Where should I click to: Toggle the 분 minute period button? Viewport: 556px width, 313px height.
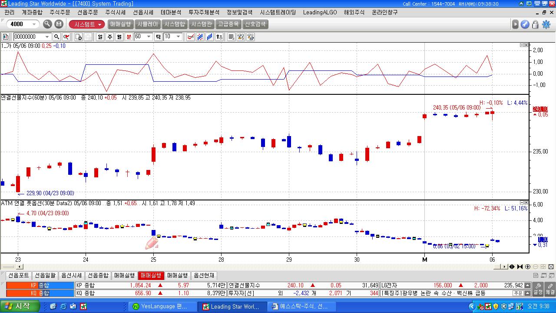[129, 37]
